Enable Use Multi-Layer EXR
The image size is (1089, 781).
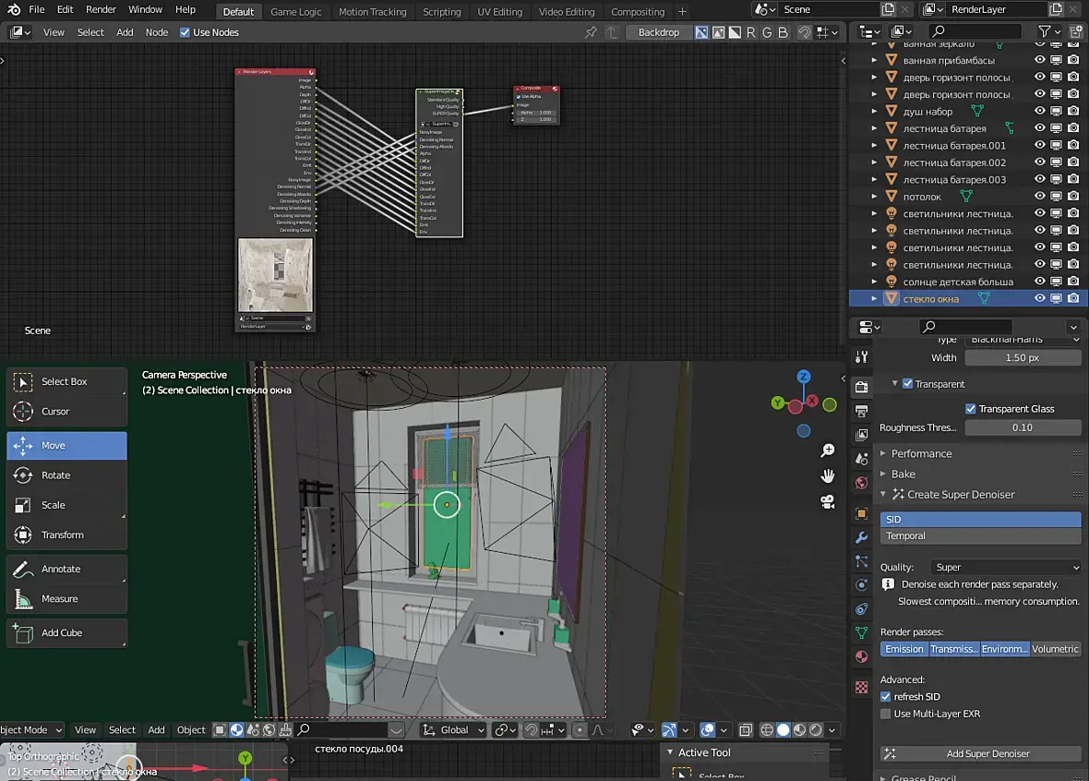point(886,714)
